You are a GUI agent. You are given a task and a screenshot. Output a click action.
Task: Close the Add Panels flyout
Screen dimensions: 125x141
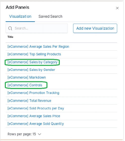(117, 8)
